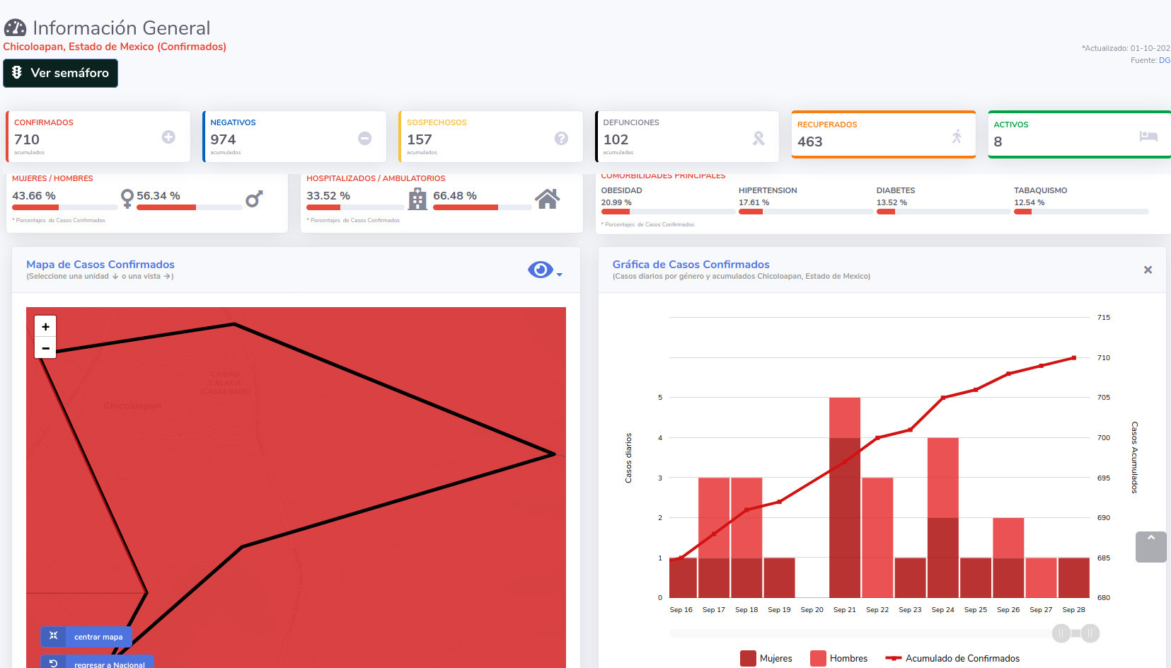Image resolution: width=1171 pixels, height=668 pixels.
Task: Click the Sep 24 bar in chart
Action: pos(943,517)
